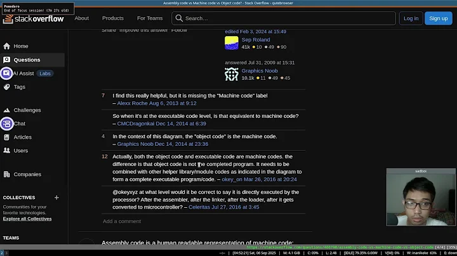Click the search magnifier icon
This screenshot has height=256, width=457.
click(x=179, y=18)
